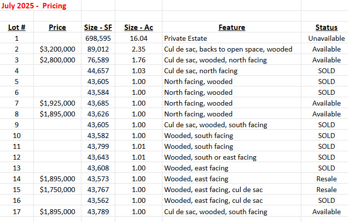Click the $3,200,000 price cell
The width and height of the screenshot is (348, 222).
click(57, 49)
